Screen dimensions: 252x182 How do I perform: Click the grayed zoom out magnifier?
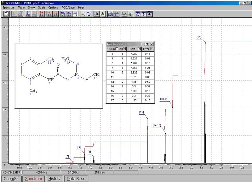coord(34,14)
